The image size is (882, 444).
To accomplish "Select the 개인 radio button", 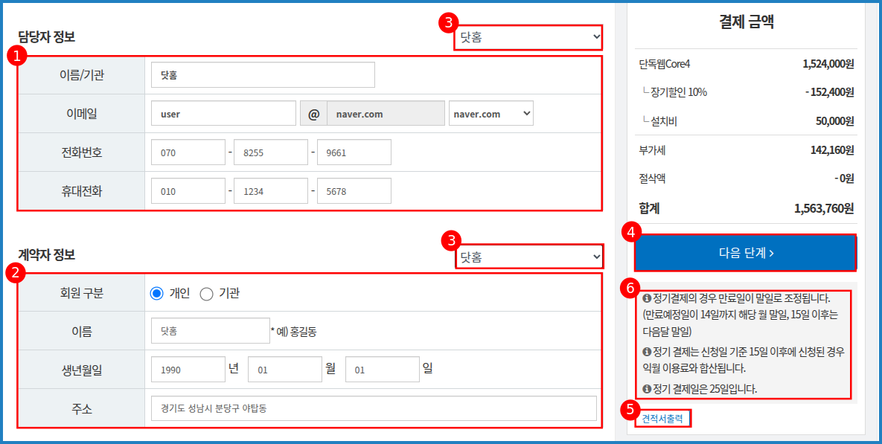I will [x=156, y=294].
